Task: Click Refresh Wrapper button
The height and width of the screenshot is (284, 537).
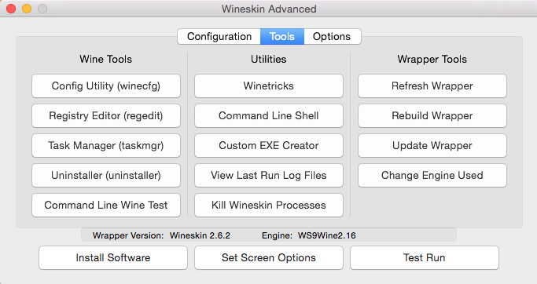Action: click(x=432, y=86)
